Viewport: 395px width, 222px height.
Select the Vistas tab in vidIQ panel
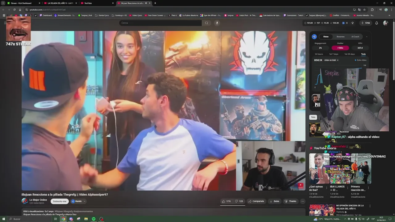click(326, 37)
